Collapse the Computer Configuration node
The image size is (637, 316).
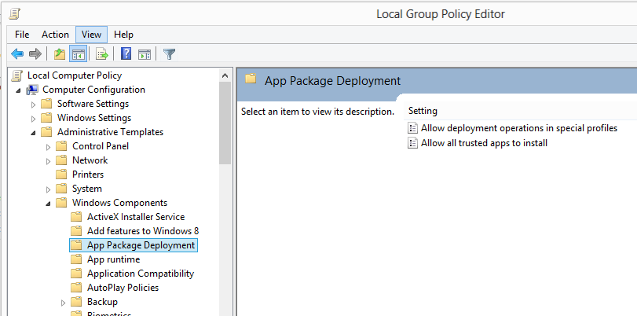18,90
